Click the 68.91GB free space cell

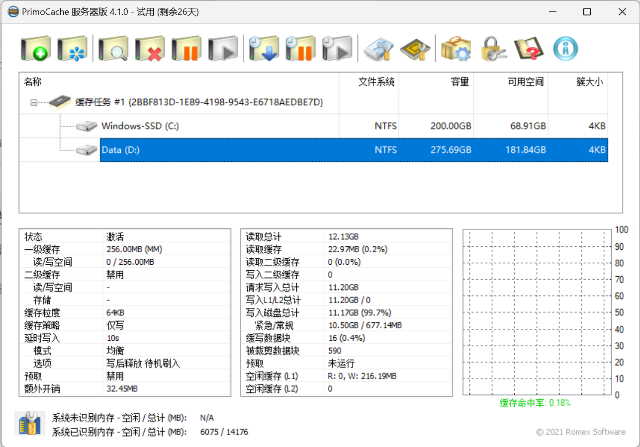coord(528,126)
